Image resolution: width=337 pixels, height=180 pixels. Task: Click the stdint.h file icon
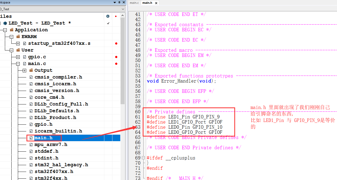coord(31,158)
